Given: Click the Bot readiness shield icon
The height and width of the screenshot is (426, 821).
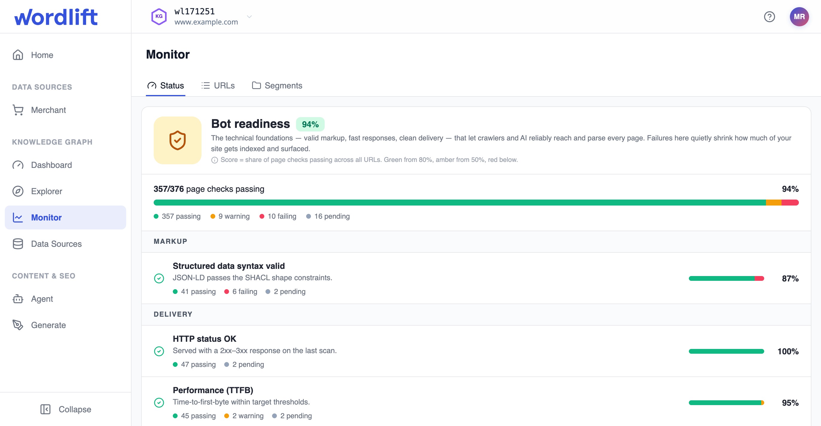Looking at the screenshot, I should 178,140.
